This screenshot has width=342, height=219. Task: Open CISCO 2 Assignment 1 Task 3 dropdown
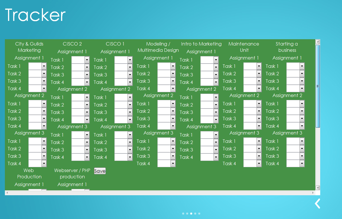pos(80,75)
